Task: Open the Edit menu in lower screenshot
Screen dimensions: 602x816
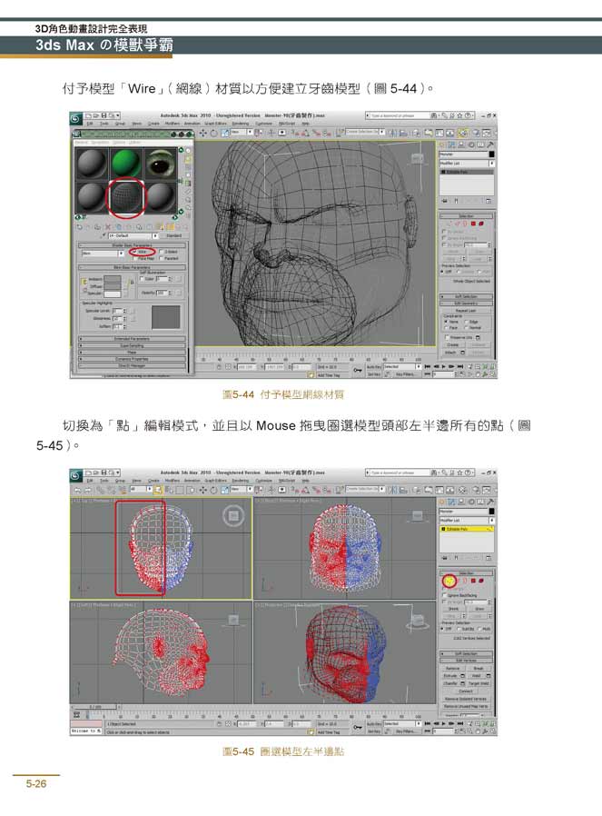Action: pyautogui.click(x=90, y=481)
